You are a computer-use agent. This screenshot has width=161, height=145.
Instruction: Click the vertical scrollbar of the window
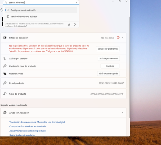tap(129, 67)
